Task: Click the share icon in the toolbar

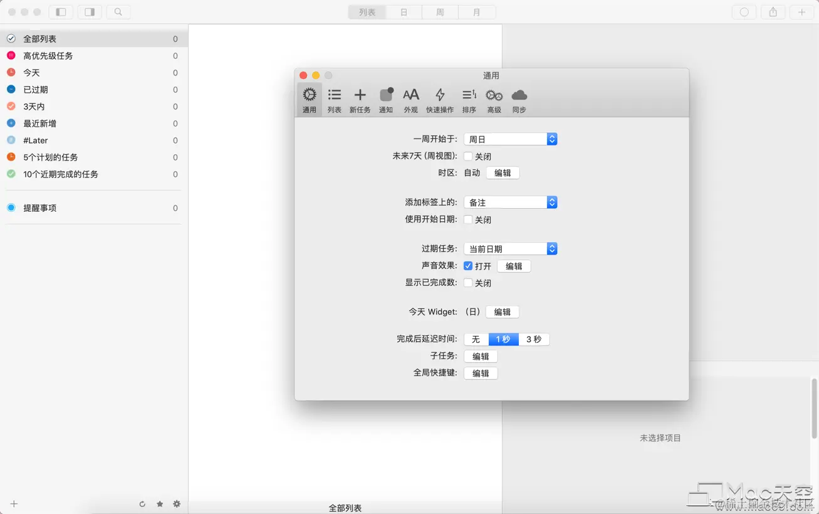Action: pyautogui.click(x=773, y=12)
